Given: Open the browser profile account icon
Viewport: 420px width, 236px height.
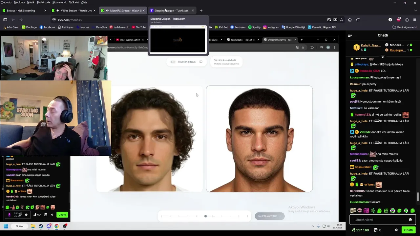Looking at the screenshot, I should tap(390, 20).
